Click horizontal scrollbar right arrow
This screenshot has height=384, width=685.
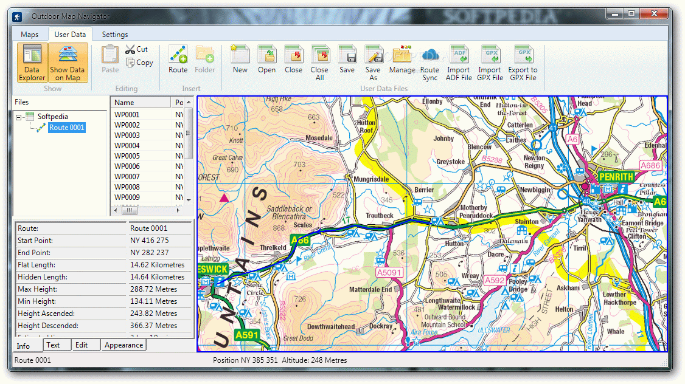(178, 210)
